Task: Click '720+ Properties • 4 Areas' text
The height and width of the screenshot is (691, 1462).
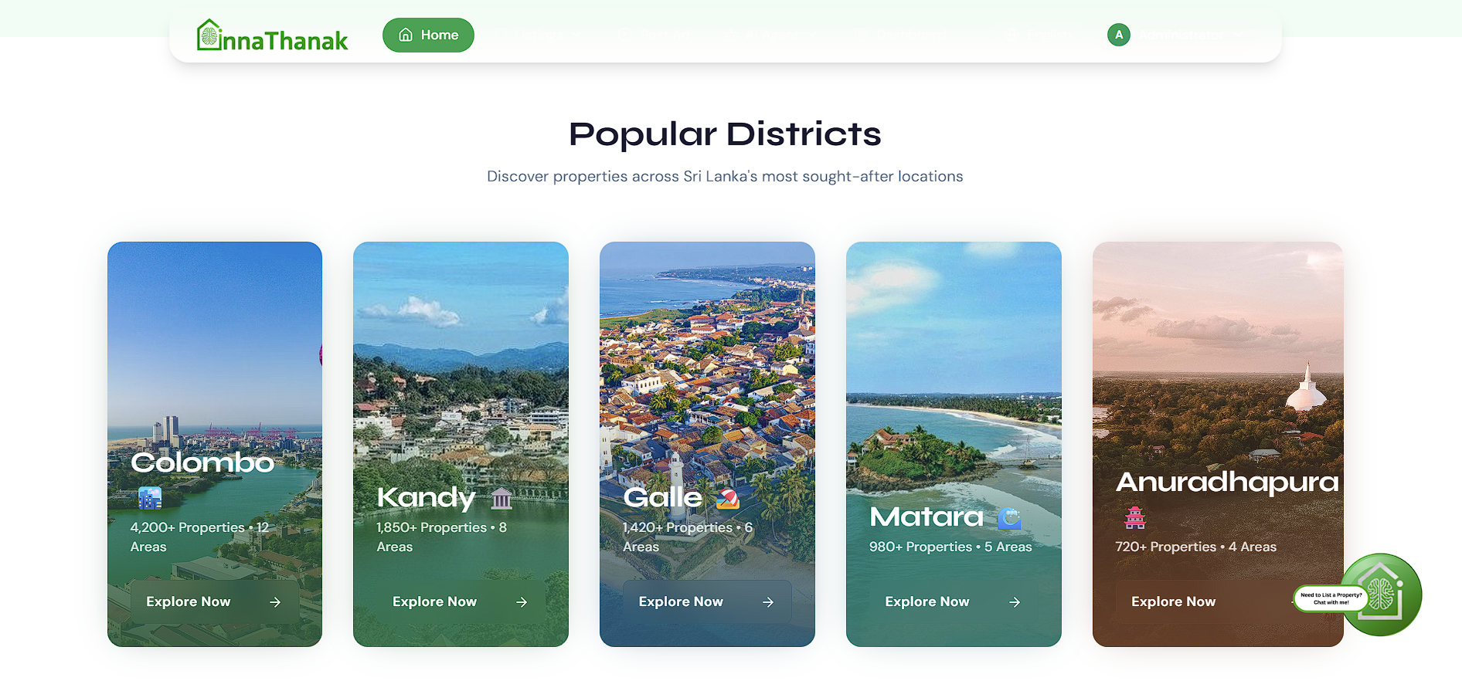Action: tap(1195, 547)
